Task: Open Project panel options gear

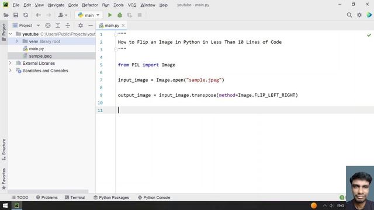Action: [x=81, y=26]
